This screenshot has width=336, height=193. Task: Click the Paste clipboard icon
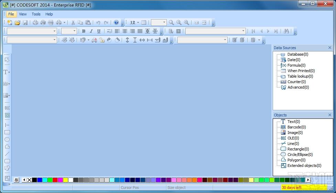click(x=88, y=22)
